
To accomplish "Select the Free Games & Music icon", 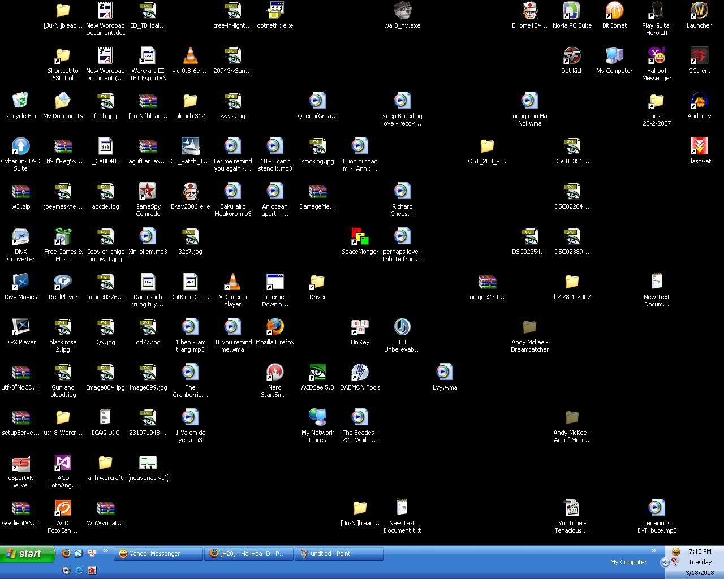I will click(63, 244).
